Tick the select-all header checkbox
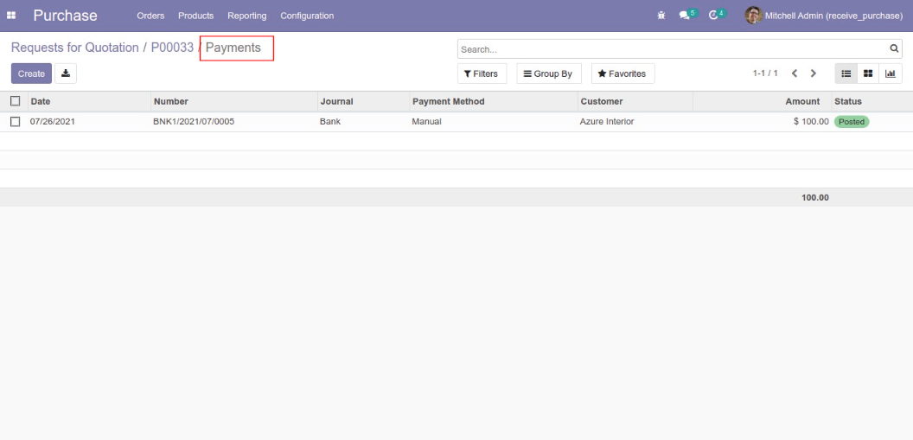Image resolution: width=913 pixels, height=440 pixels. (x=16, y=101)
